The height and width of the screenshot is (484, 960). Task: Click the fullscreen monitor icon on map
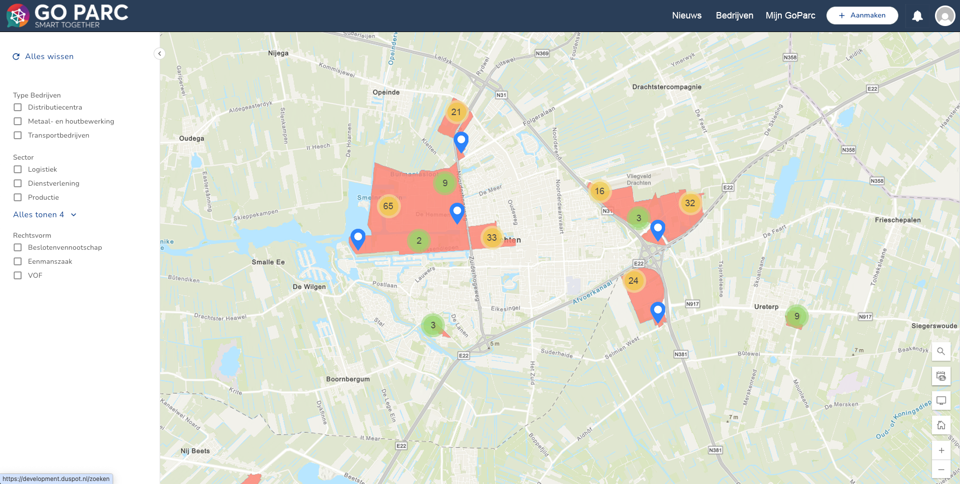pyautogui.click(x=941, y=401)
